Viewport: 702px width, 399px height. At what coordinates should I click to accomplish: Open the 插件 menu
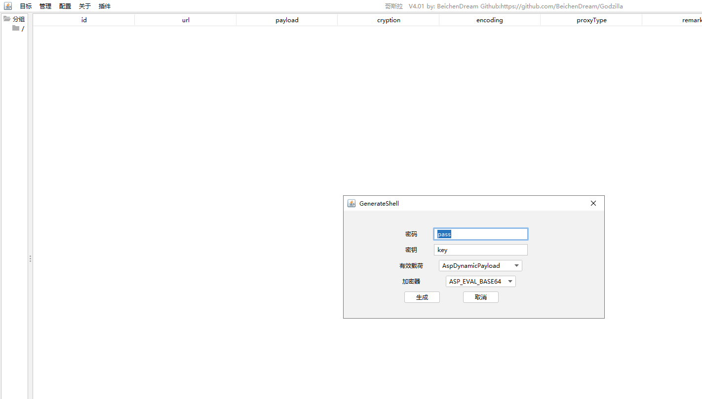point(104,6)
